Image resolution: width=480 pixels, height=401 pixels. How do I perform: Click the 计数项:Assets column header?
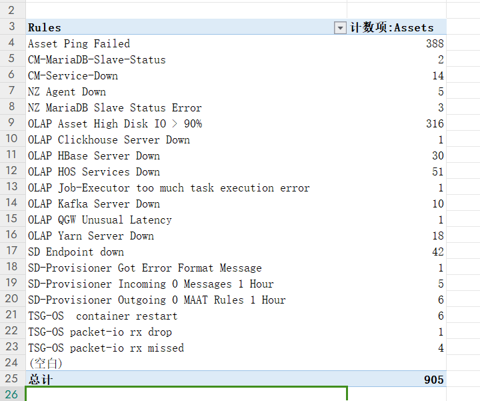(392, 27)
